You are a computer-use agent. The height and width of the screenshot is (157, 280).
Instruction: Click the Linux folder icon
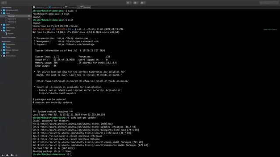tap(4, 13)
